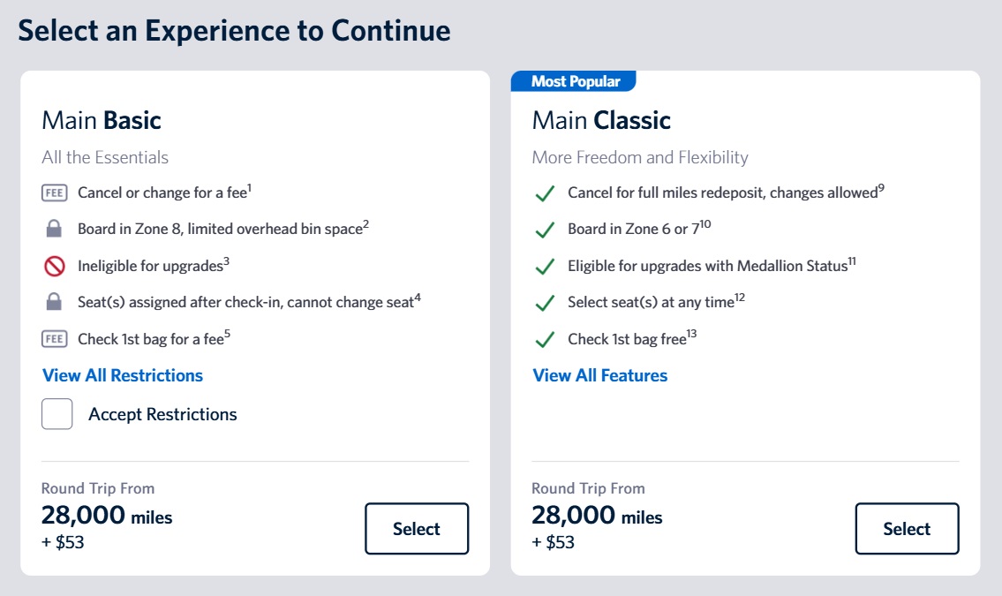This screenshot has height=596, width=1002.
Task: Click the checkmark beside select seats at any time
Action: pyautogui.click(x=545, y=302)
